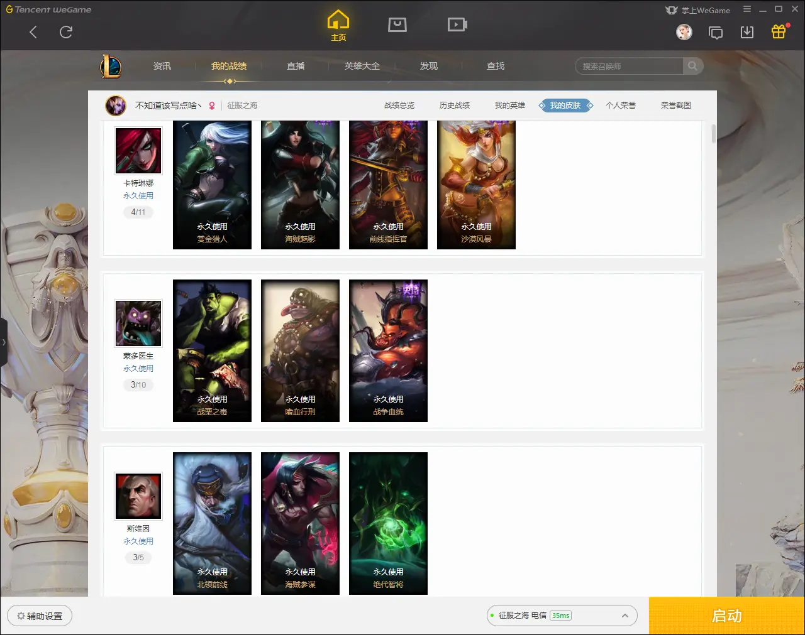805x635 pixels.
Task: Click the Tencent WeGame title logo
Action: (49, 9)
